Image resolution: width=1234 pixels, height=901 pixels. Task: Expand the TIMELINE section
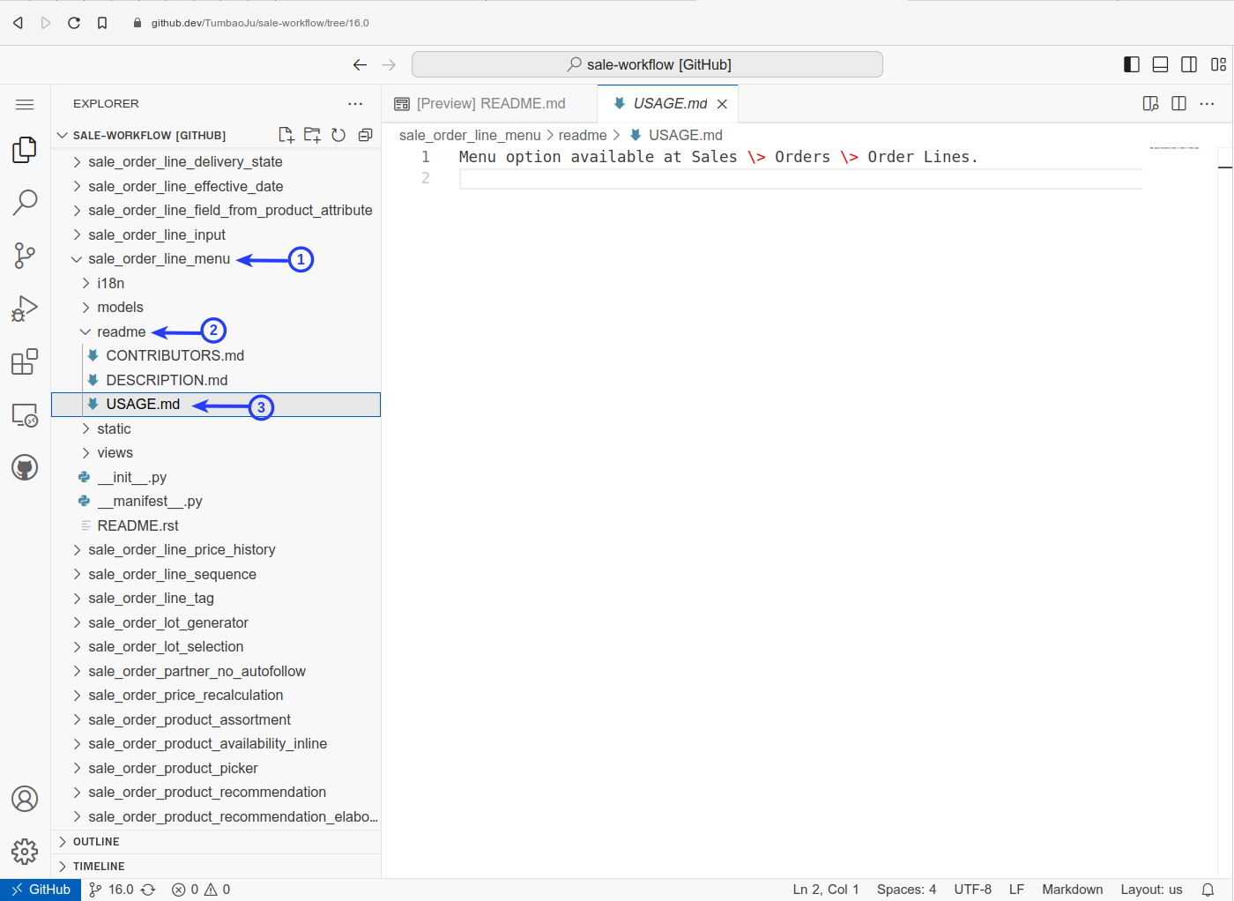99,867
